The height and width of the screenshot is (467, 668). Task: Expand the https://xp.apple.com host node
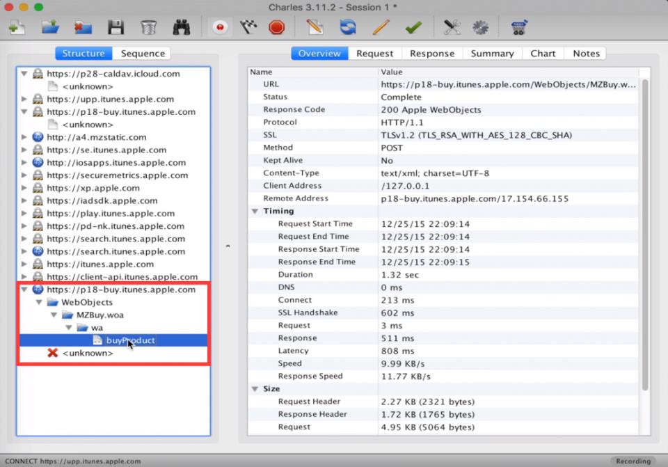coord(24,188)
